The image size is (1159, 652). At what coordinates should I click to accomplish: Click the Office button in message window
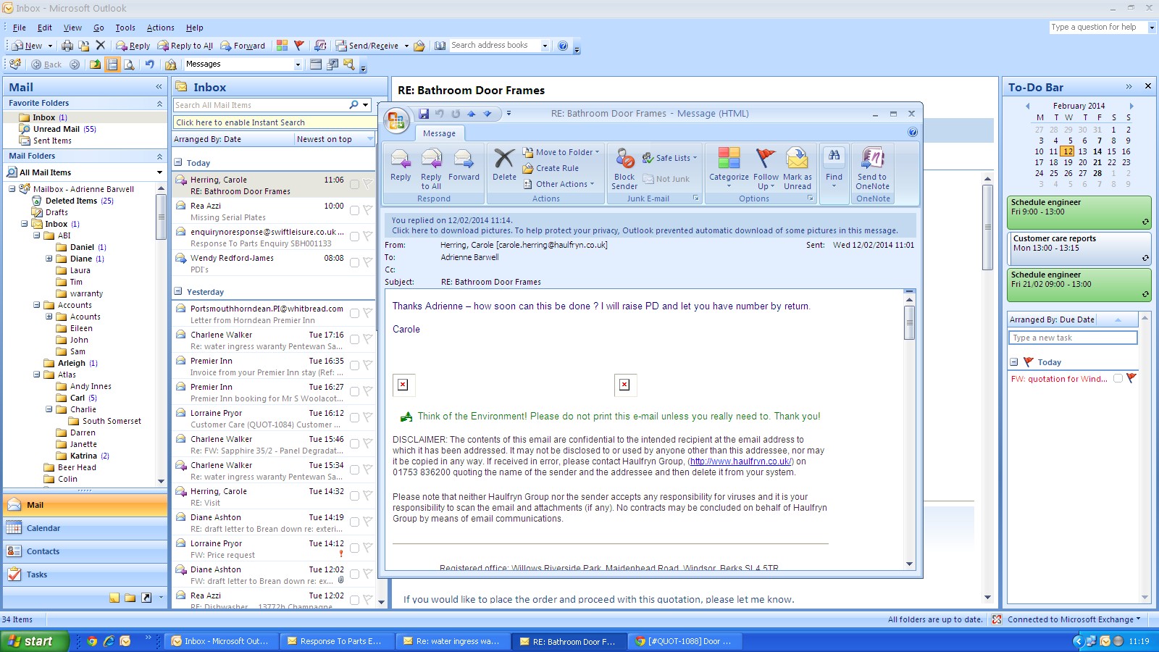click(x=396, y=120)
